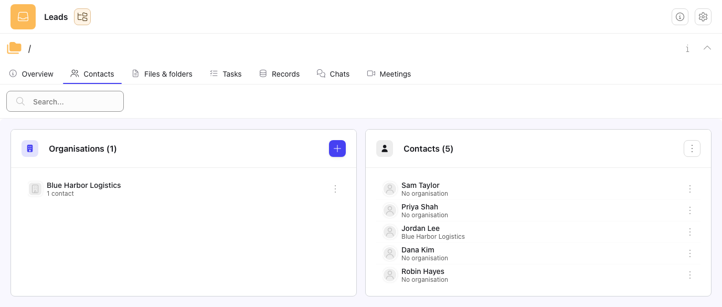Open the Dana Kim contact
The width and height of the screenshot is (722, 307).
(538, 253)
